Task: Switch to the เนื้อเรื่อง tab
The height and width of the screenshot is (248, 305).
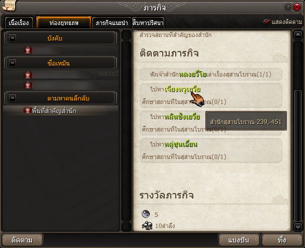Action: click(x=19, y=22)
